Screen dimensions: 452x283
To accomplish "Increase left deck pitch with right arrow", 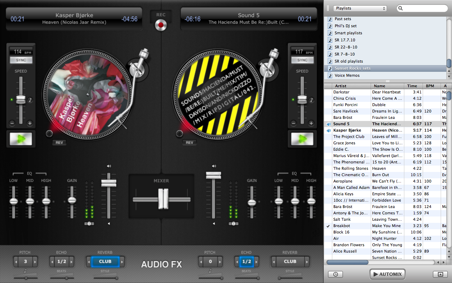I will (35, 262).
